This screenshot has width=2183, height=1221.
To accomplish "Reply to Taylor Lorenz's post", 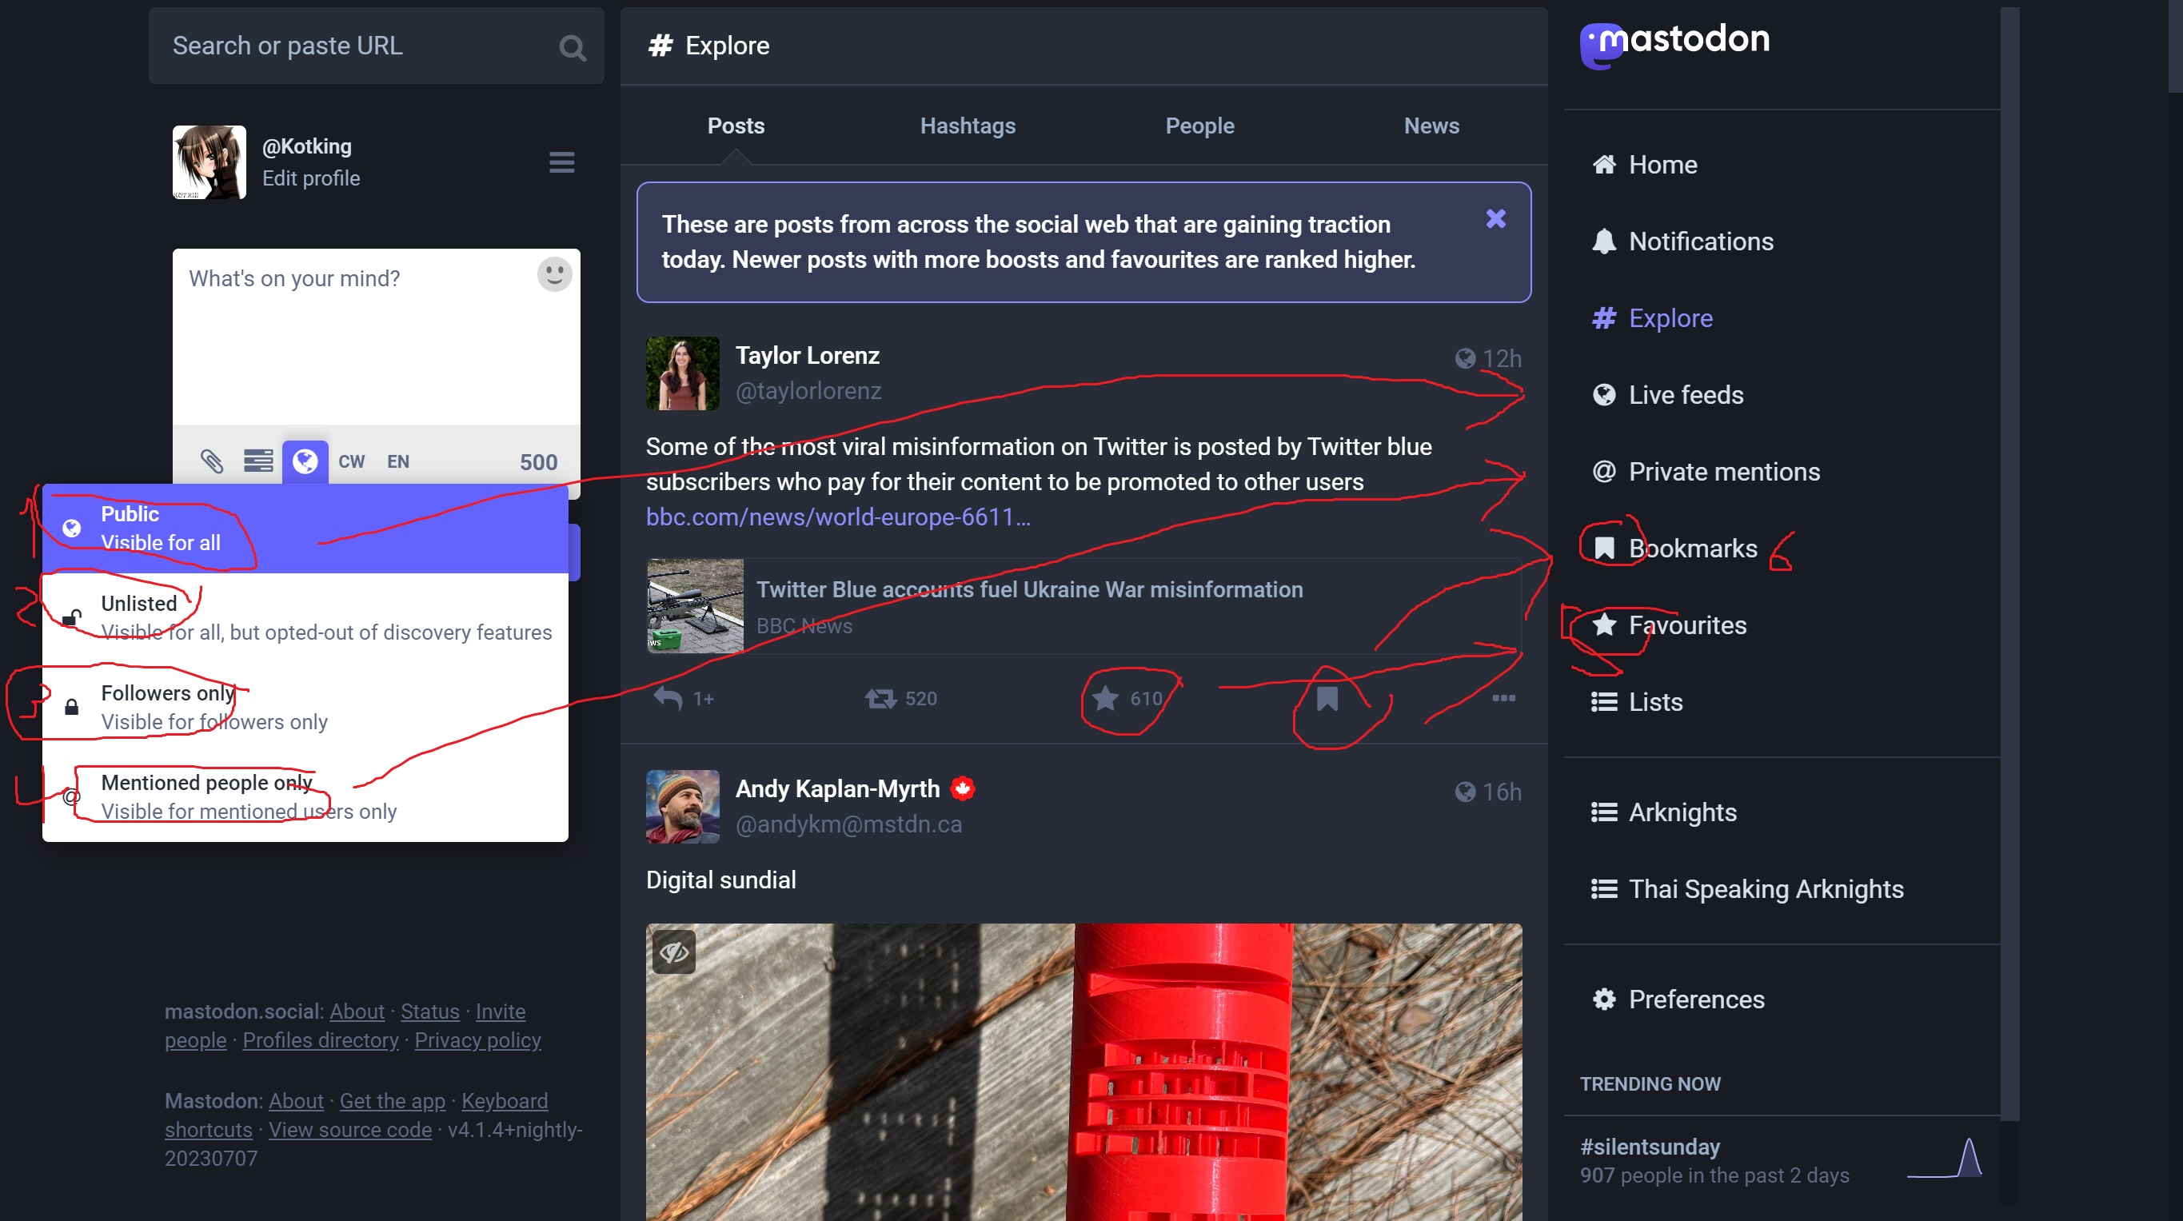I will pos(668,698).
